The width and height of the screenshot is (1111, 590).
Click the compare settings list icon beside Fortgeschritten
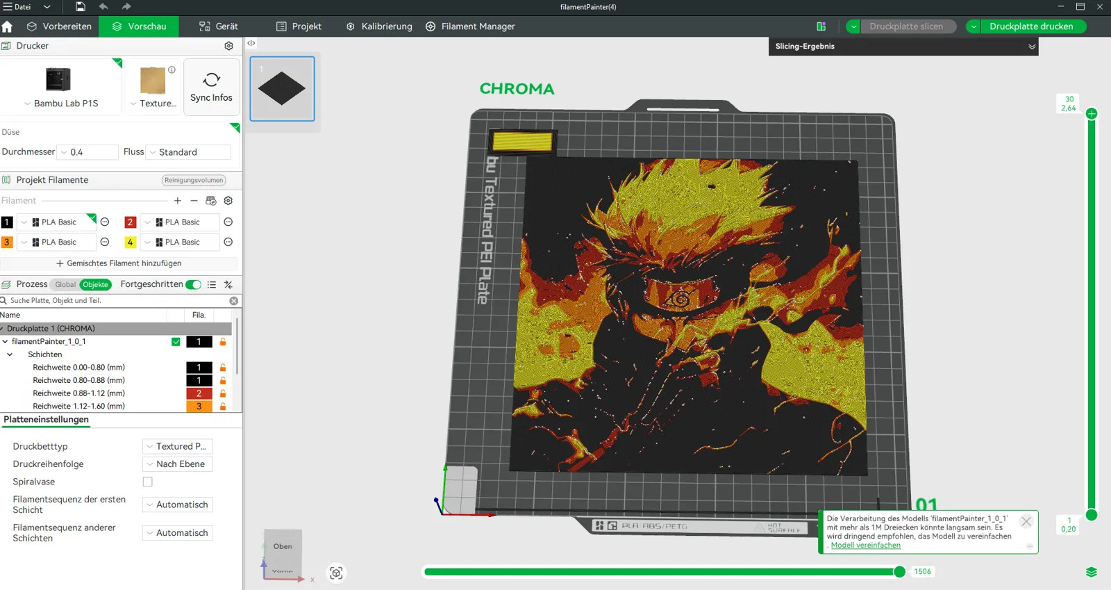pyautogui.click(x=212, y=285)
